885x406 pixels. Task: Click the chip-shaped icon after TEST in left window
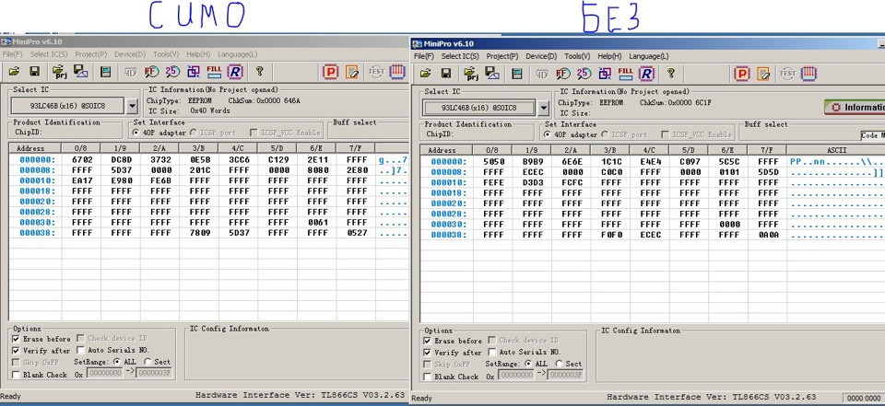397,71
